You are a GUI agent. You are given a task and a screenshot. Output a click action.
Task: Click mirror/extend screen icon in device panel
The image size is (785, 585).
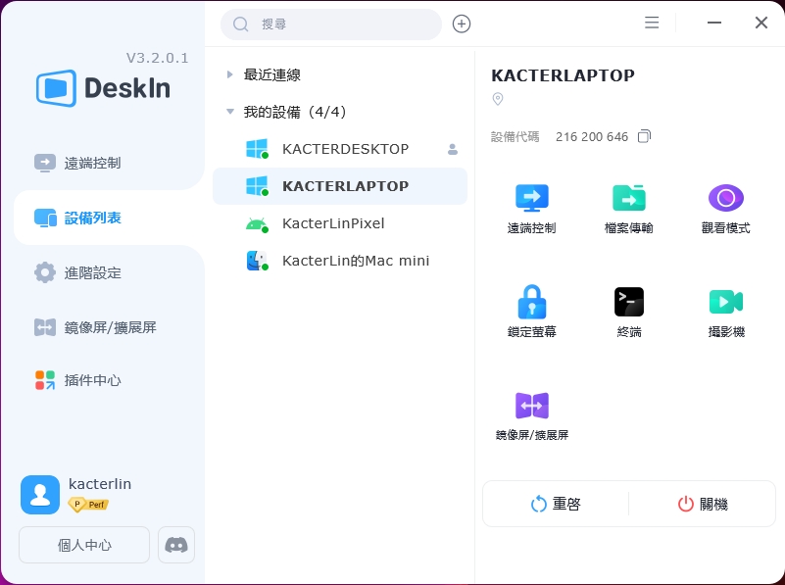531,406
